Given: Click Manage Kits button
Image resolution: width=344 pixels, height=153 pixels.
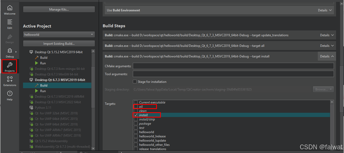Looking at the screenshot, I should [59, 10].
